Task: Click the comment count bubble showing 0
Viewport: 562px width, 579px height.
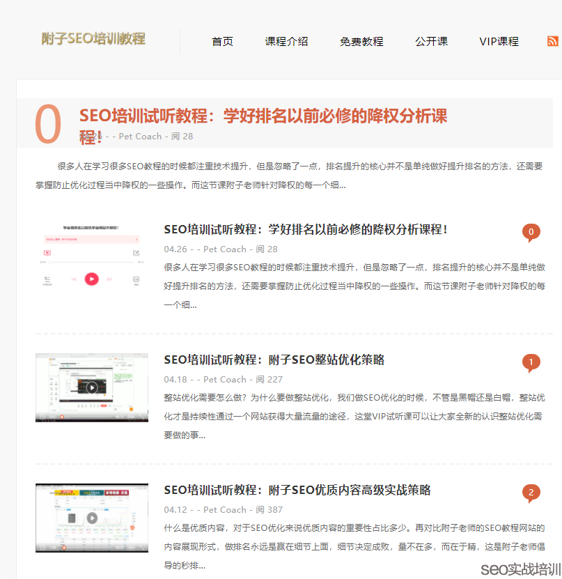Action: coord(531,232)
